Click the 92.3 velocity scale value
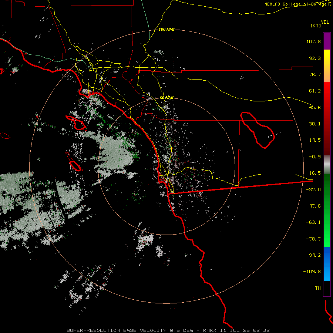333x333 pixels. pos(315,58)
